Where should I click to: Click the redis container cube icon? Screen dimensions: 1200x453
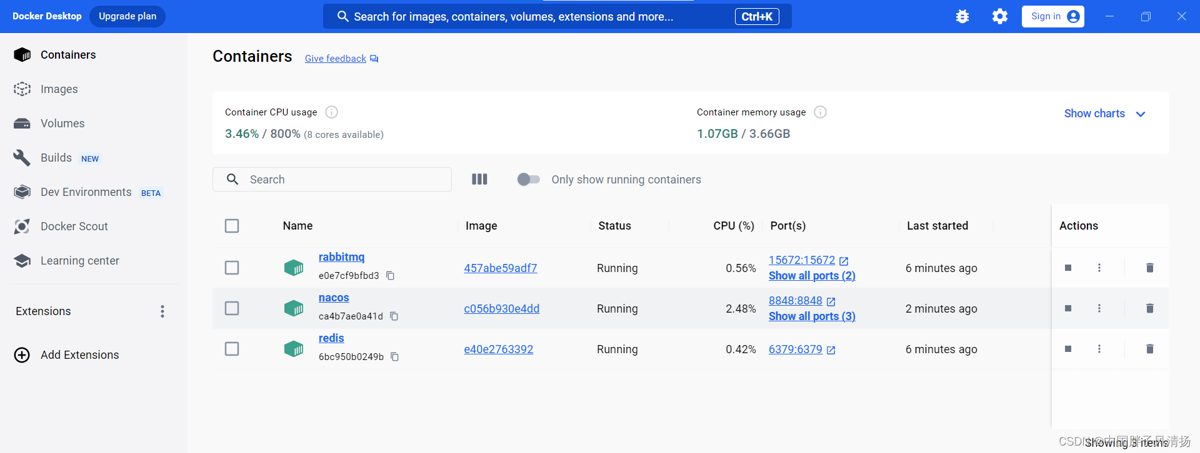294,349
